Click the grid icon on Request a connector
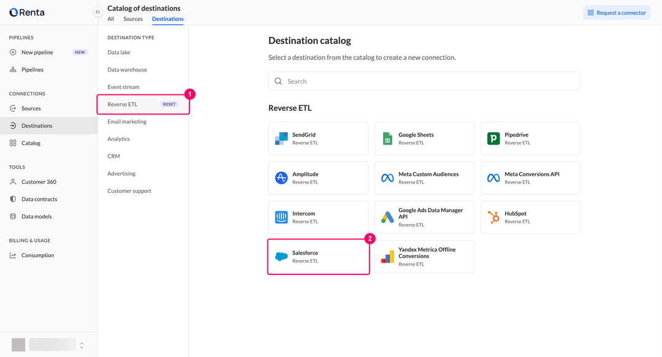This screenshot has height=357, width=662. coord(591,13)
